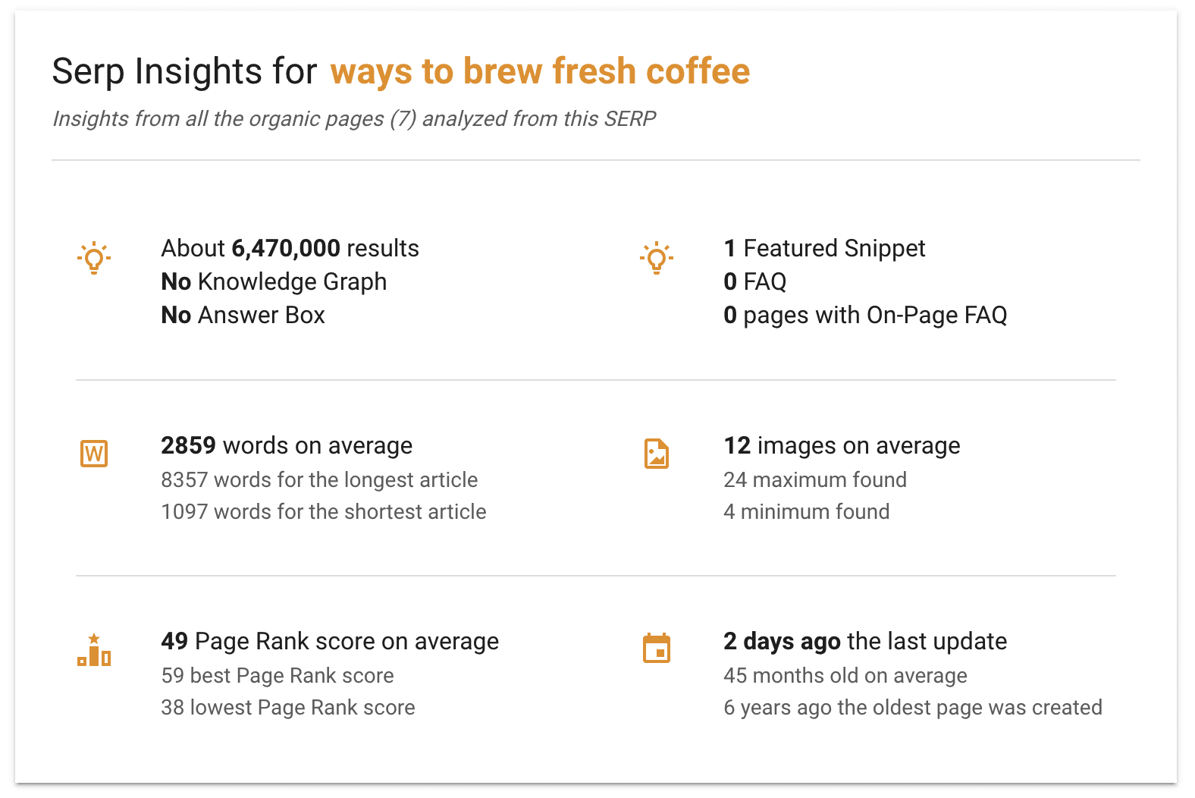Click the lightbulb icon beside results count
1195x798 pixels.
94,258
